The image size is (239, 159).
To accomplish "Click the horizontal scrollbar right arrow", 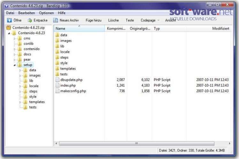I will (x=229, y=143).
